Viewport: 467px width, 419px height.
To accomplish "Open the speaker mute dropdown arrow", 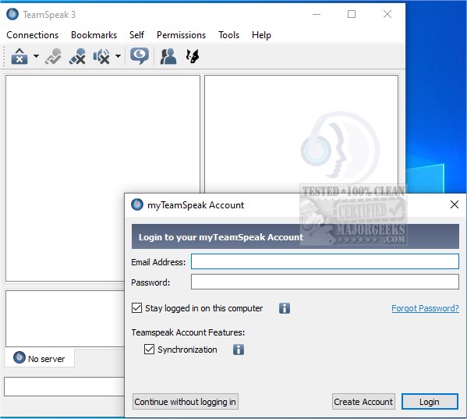I will tap(119, 56).
